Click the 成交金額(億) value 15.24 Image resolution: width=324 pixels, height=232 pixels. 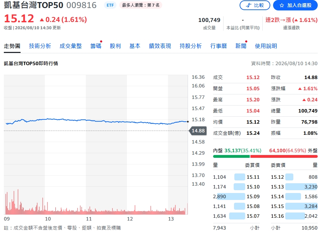[x=253, y=133]
